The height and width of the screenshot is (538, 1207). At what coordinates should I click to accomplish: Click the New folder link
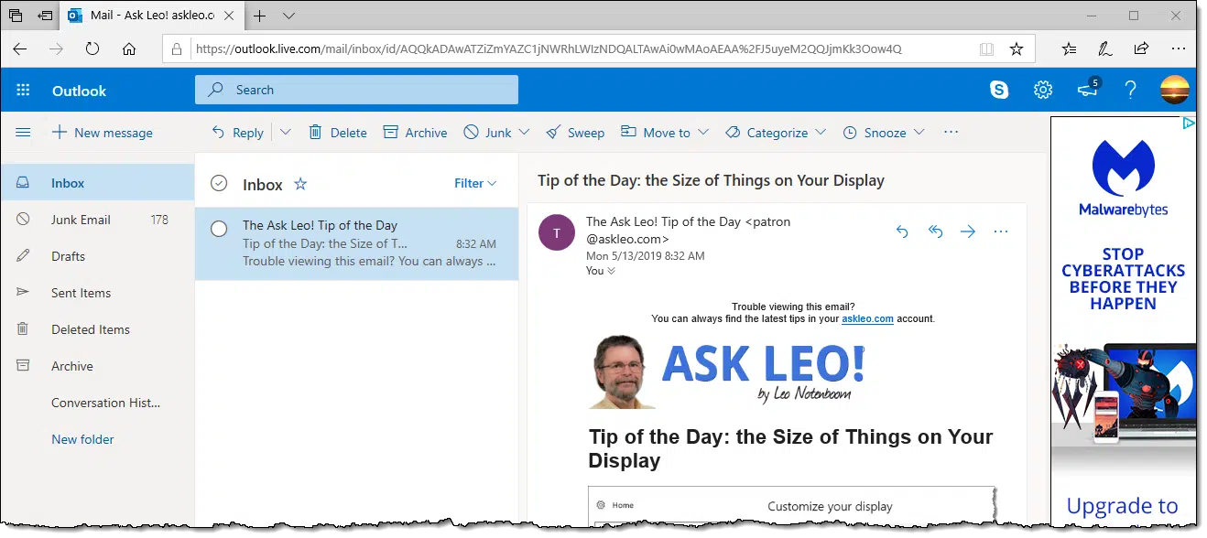click(82, 439)
